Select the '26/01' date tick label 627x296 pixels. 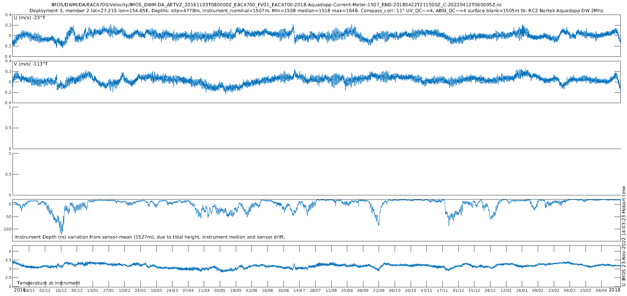point(522,290)
